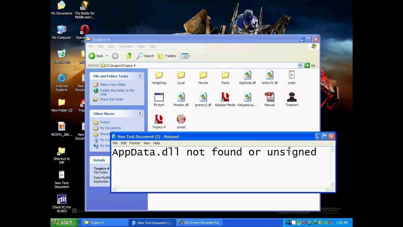Open Notepad View menu

coord(147,143)
